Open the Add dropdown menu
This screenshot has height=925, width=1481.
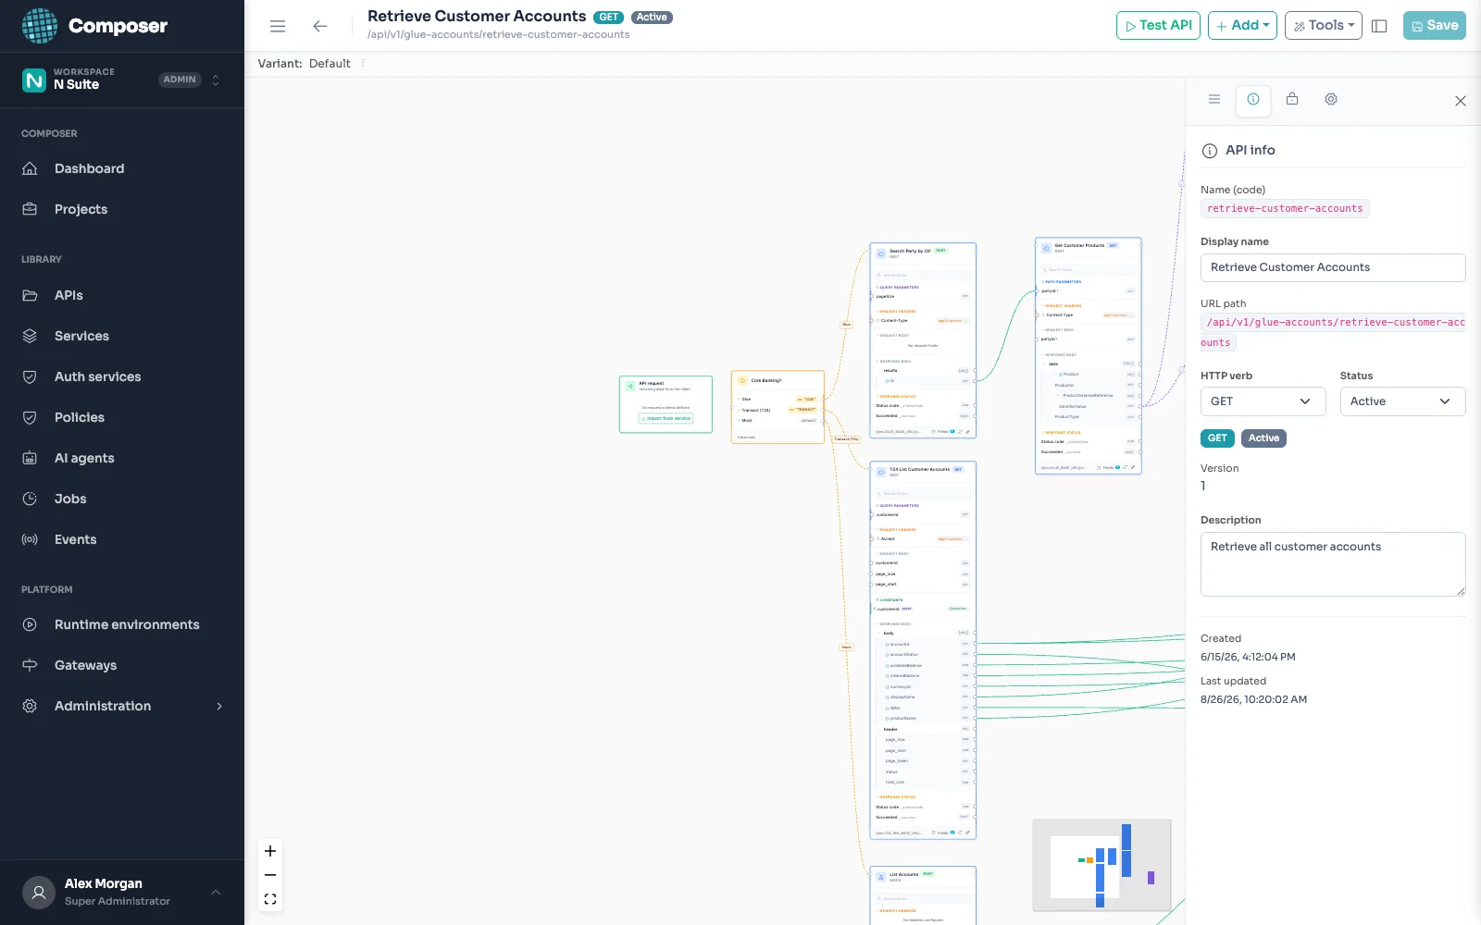(1242, 26)
